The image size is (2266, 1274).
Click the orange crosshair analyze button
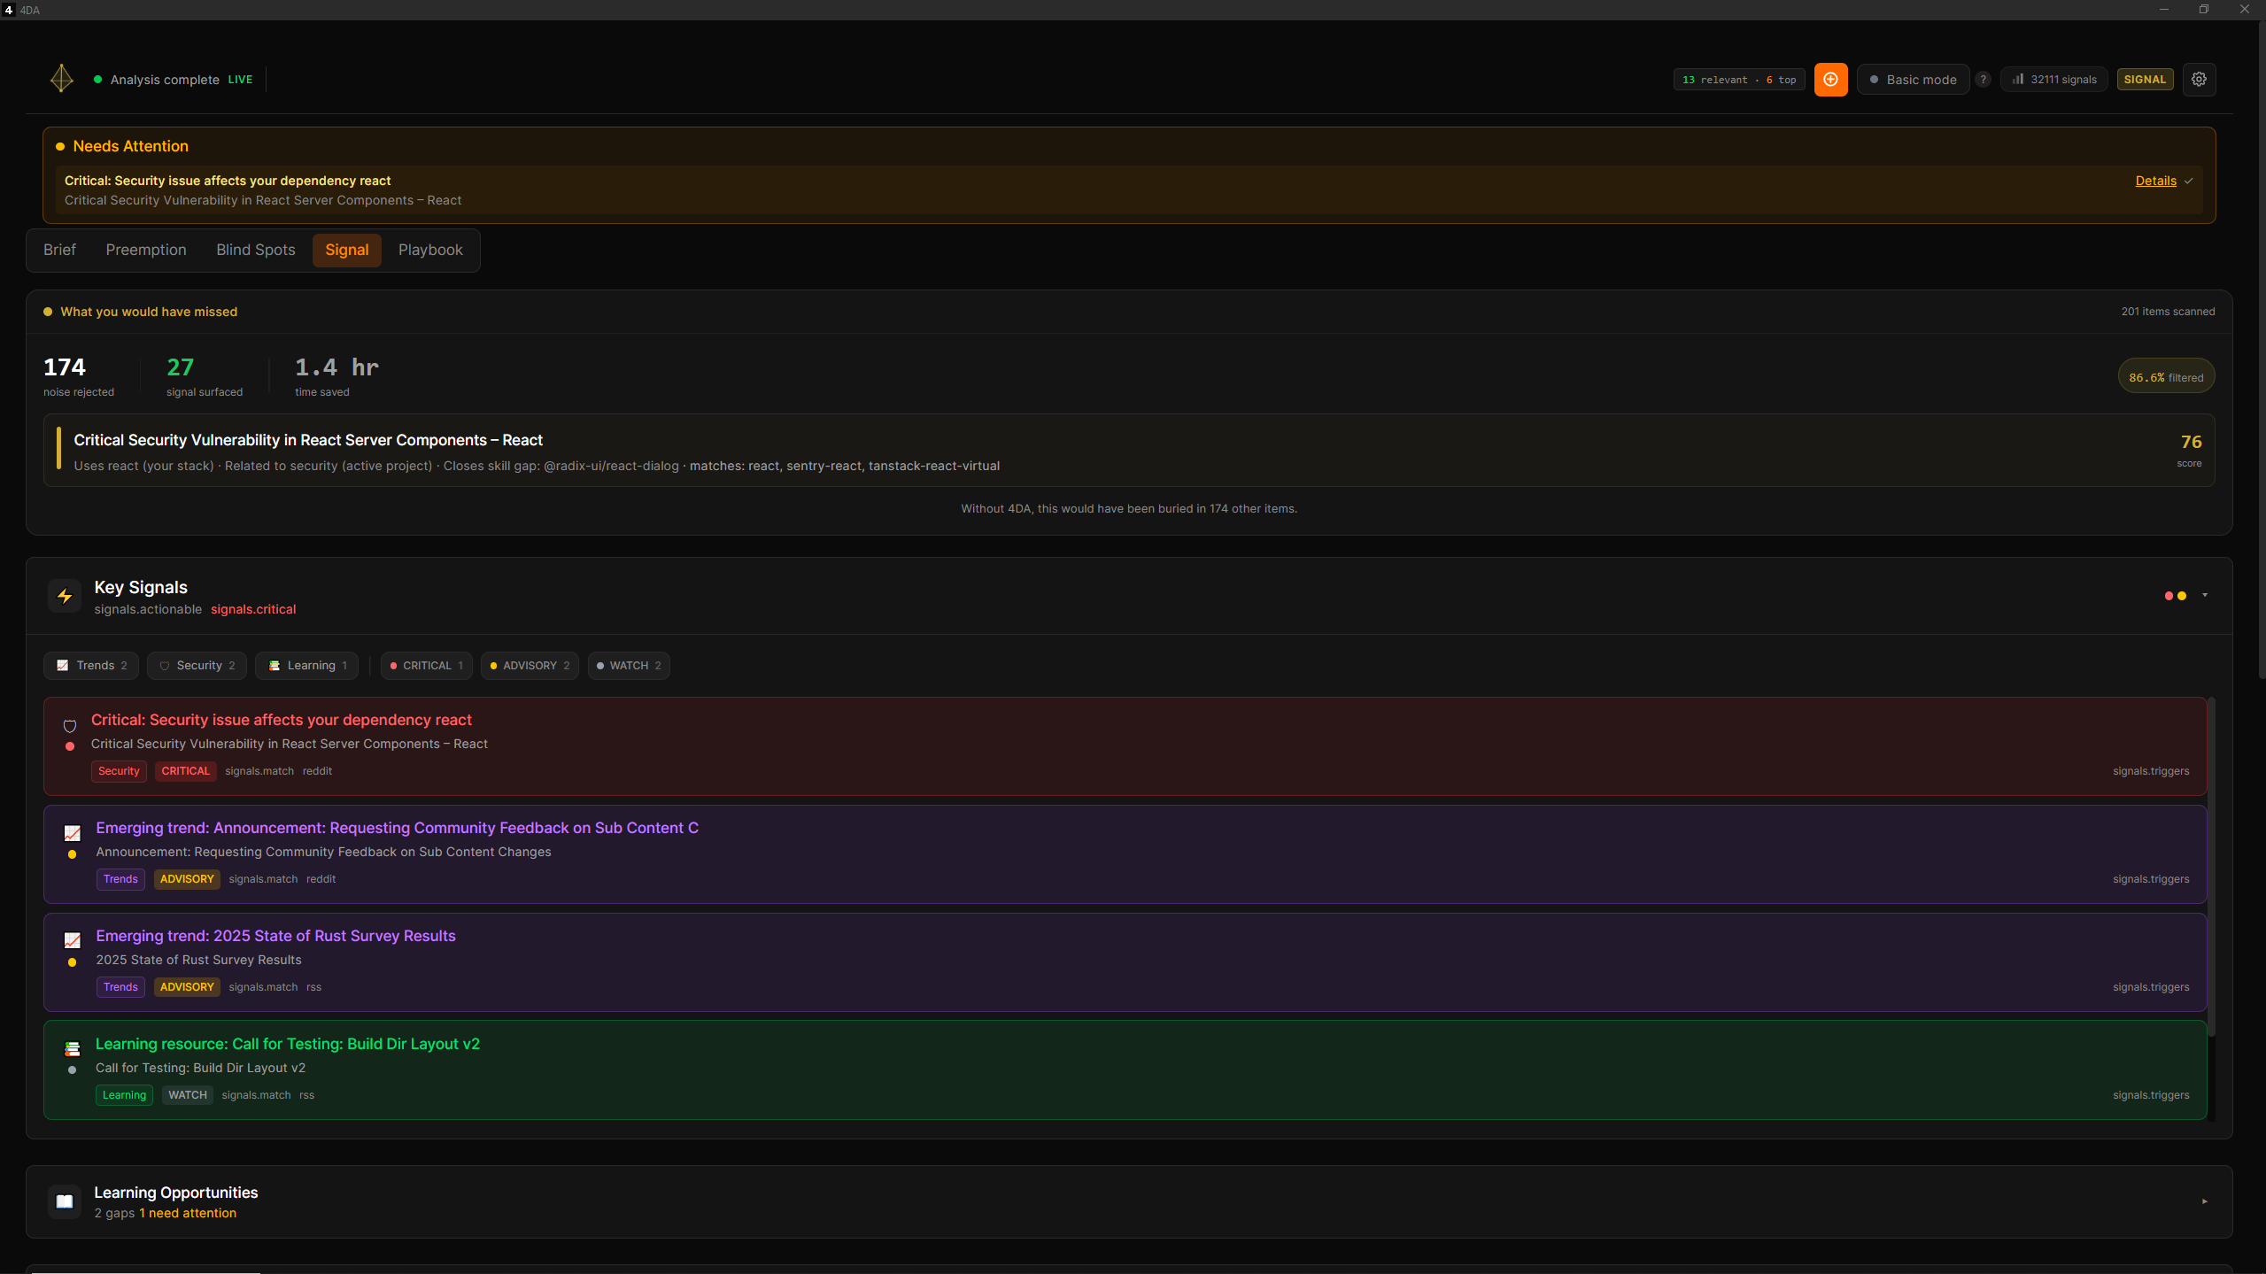(x=1830, y=80)
